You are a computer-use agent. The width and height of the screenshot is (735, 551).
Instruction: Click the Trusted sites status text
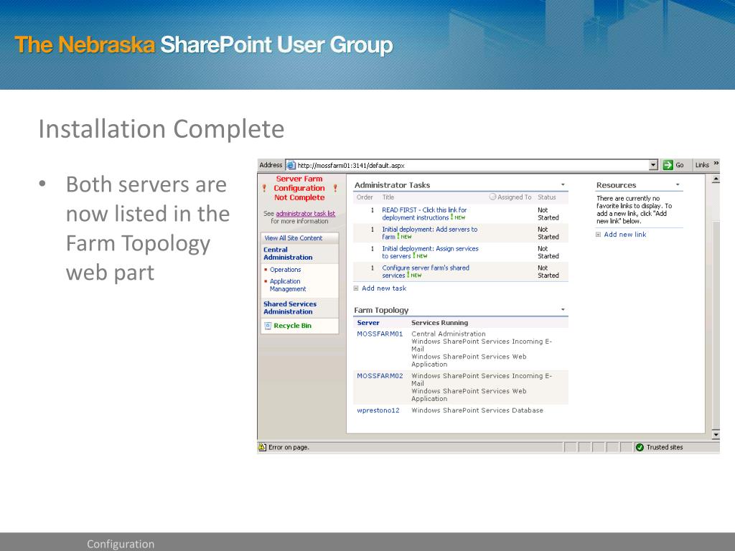[665, 447]
